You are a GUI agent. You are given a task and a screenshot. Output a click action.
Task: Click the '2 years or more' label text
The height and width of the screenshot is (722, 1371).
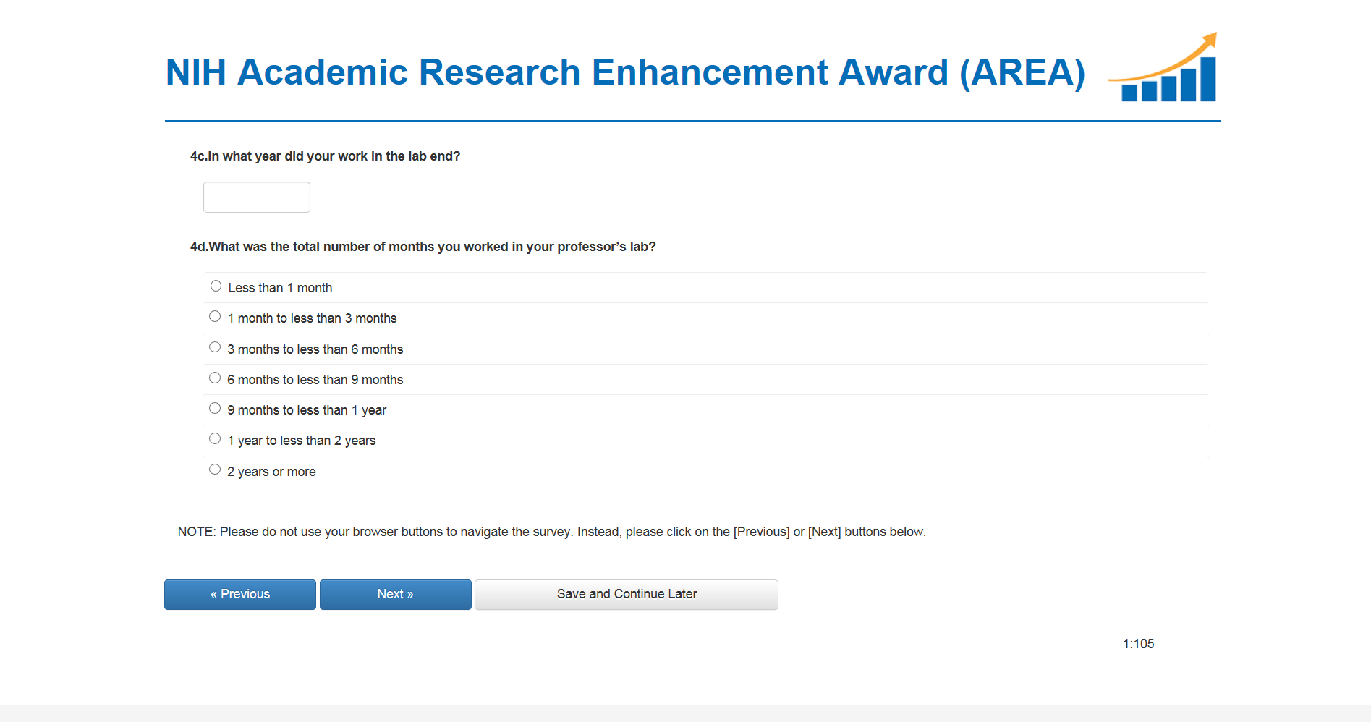tap(271, 472)
